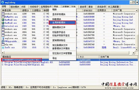Select module iconhandle.dll row

(69, 60)
